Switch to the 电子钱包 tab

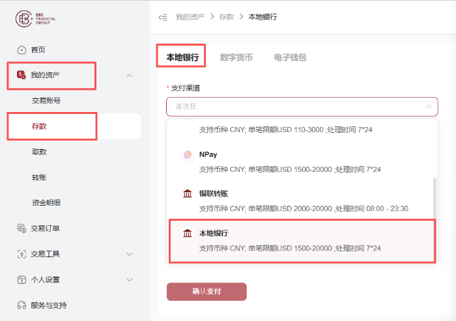[290, 57]
